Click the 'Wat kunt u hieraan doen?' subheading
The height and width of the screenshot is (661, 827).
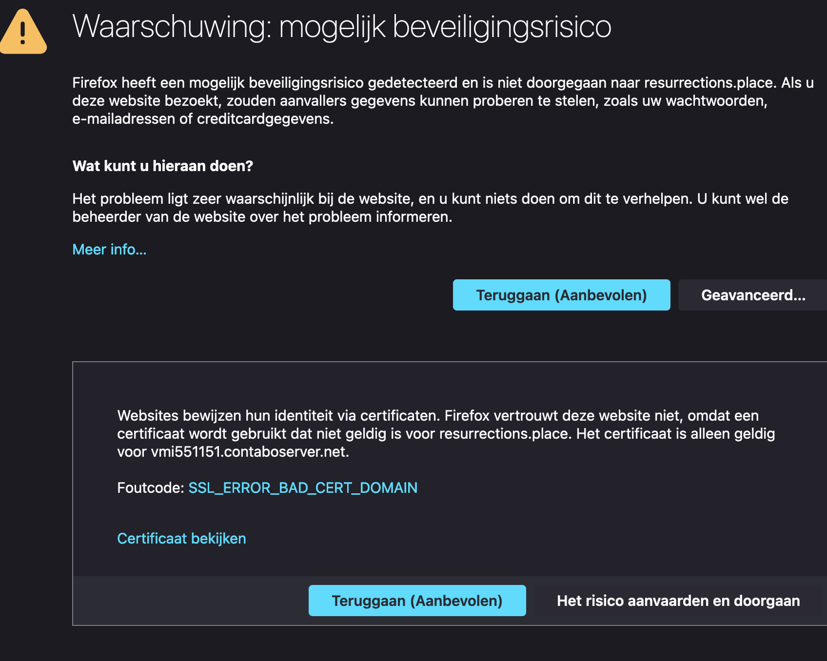[163, 166]
